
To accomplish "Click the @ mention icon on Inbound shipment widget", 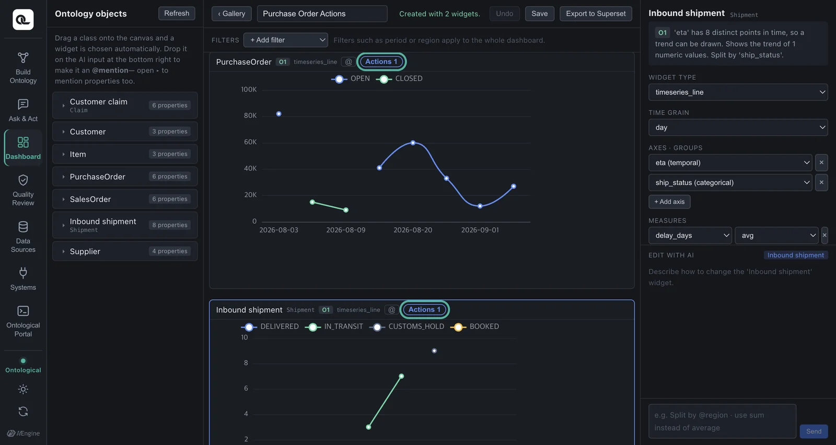I will [x=391, y=310].
